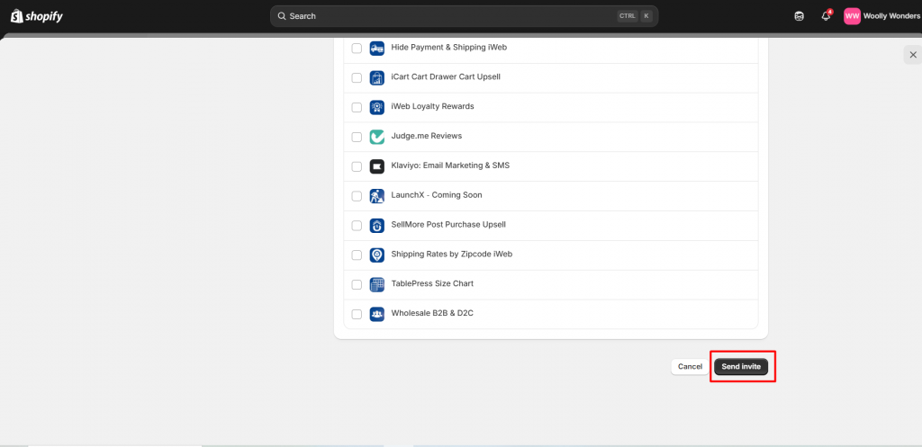Screen dimensions: 922x447
Task: Check iCart Cart Drawer Cart Upsell
Action: 357,77
